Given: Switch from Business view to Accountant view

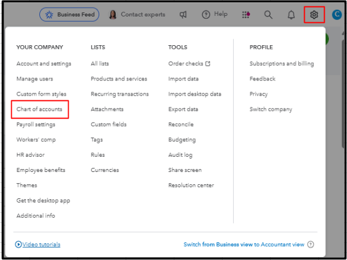Looking at the screenshot, I should tap(244, 244).
